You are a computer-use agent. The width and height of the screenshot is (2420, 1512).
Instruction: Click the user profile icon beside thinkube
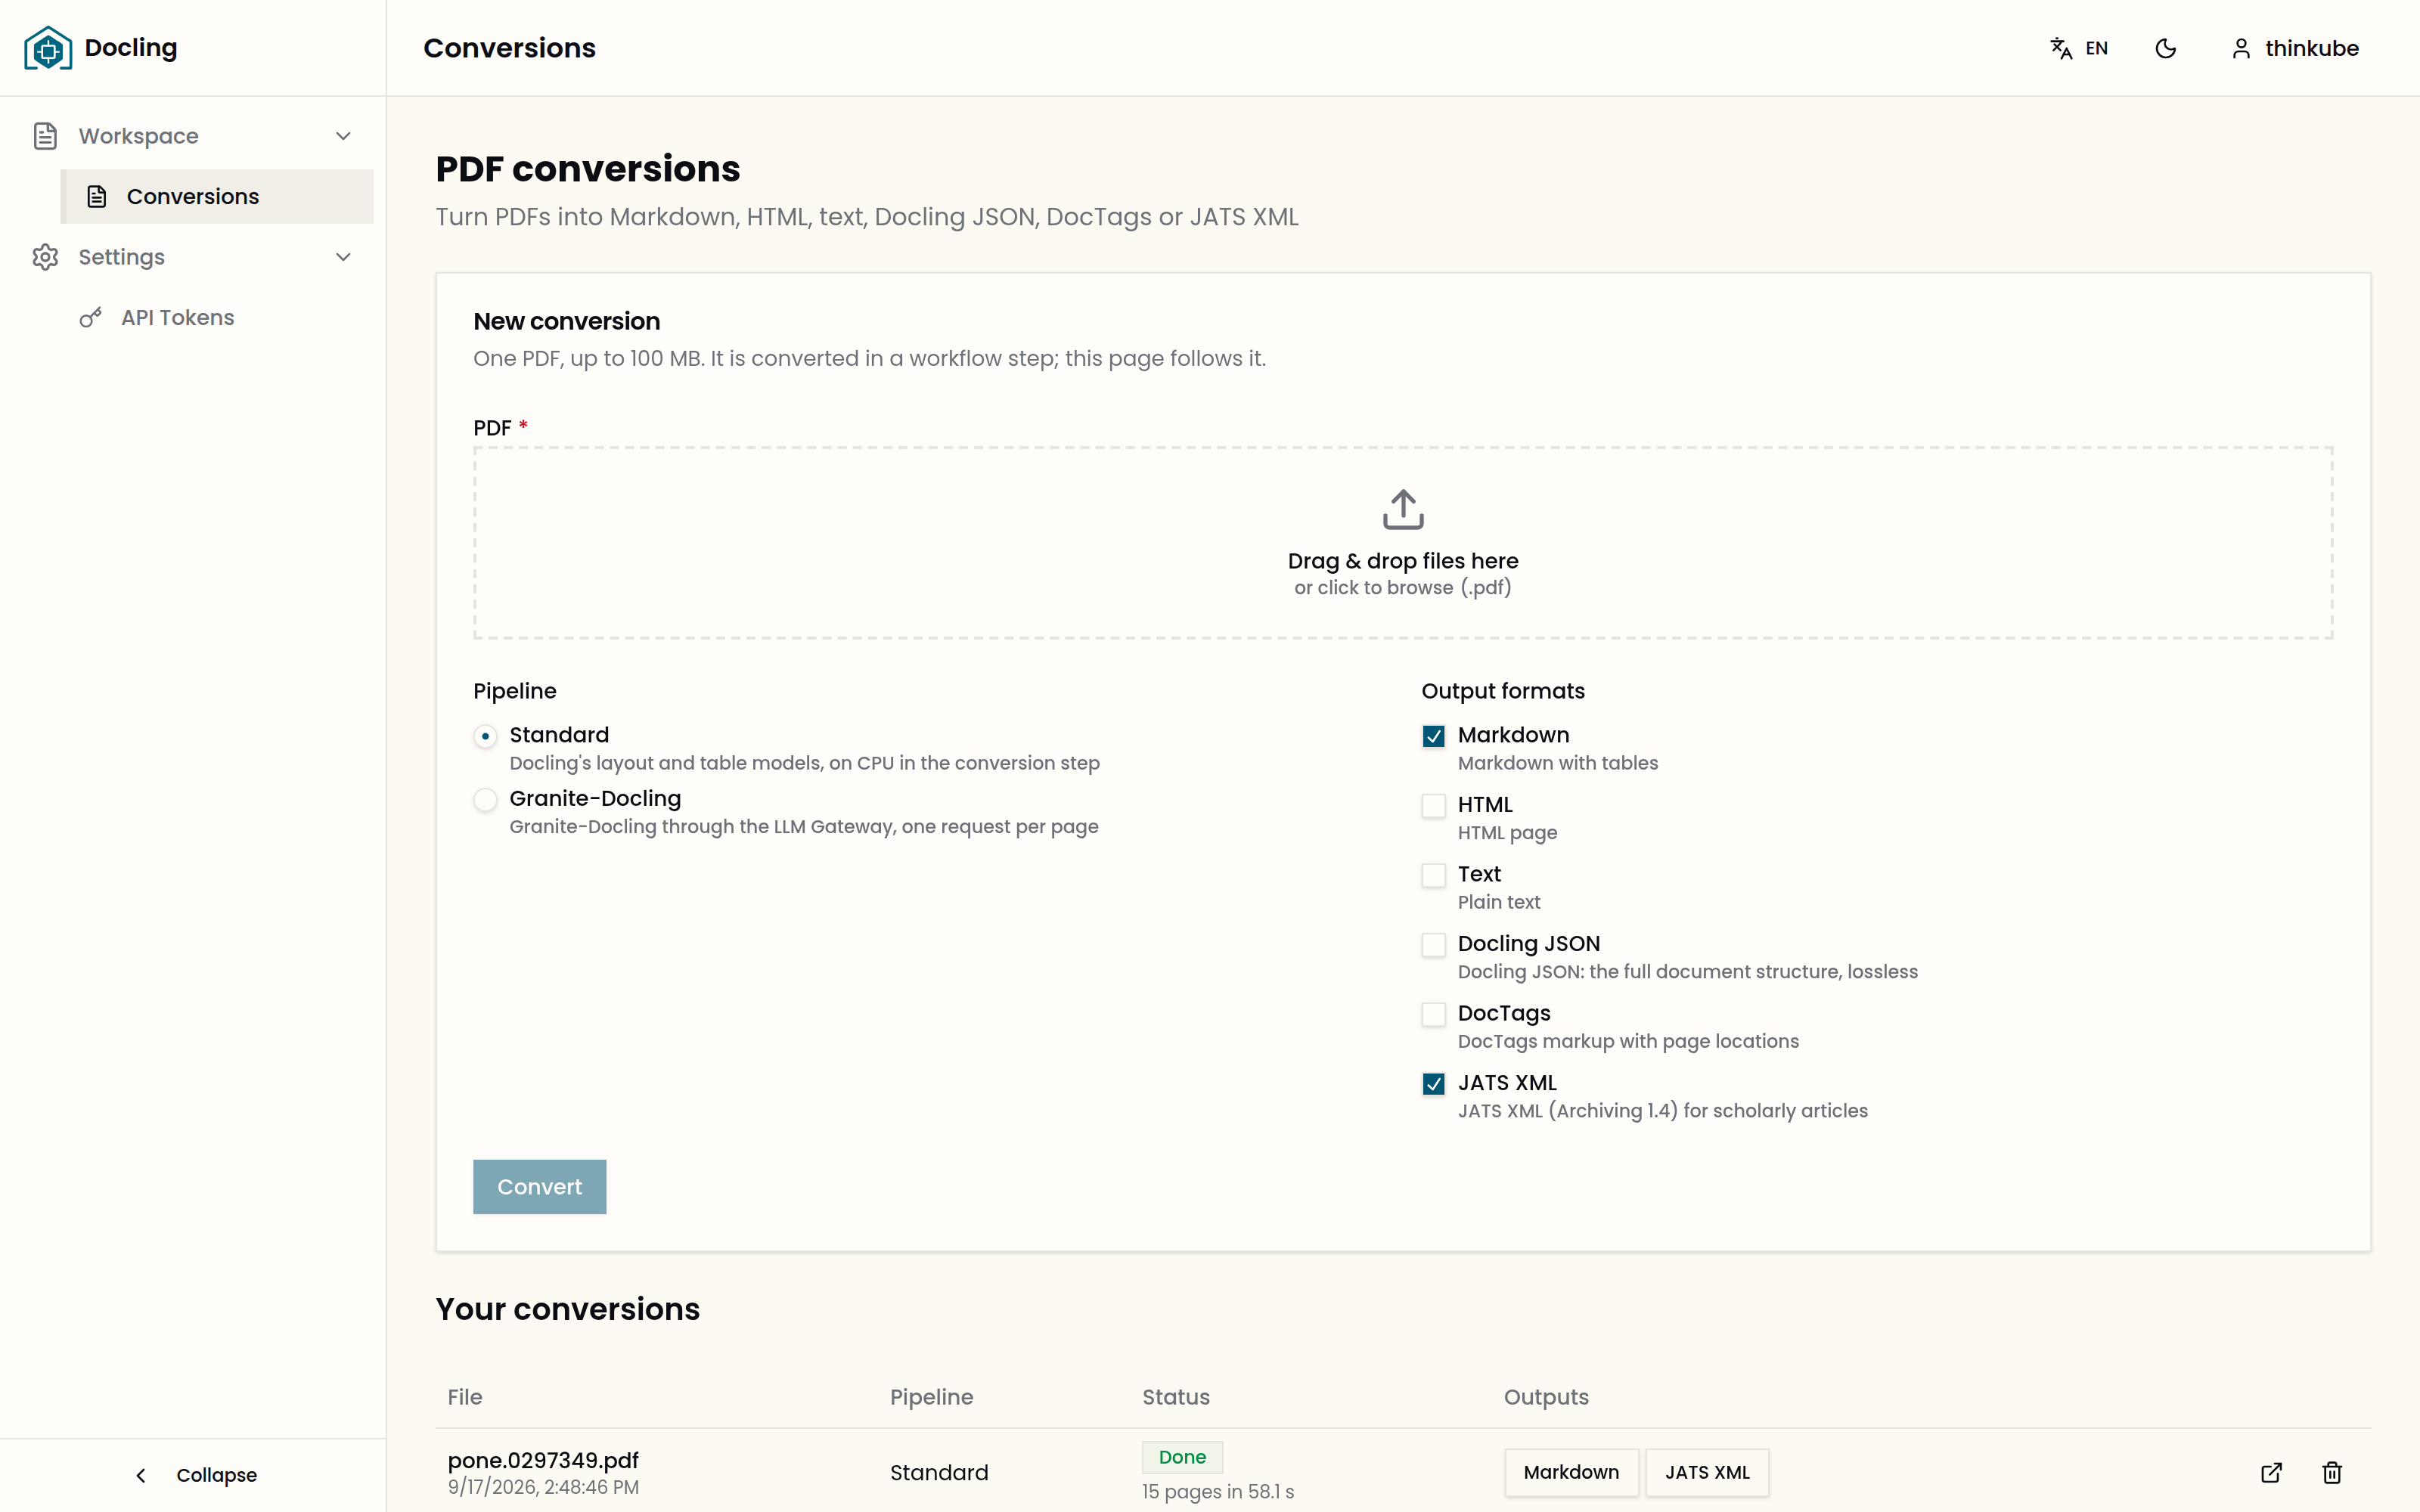(2241, 48)
